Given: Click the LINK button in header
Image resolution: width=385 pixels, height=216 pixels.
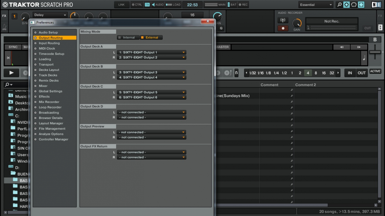Looking at the screenshot, I should click(x=122, y=5).
